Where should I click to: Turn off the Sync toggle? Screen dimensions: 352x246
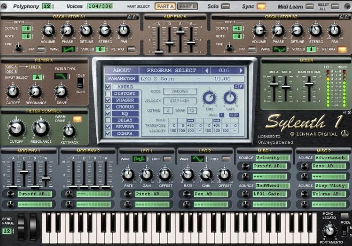pyautogui.click(x=261, y=7)
